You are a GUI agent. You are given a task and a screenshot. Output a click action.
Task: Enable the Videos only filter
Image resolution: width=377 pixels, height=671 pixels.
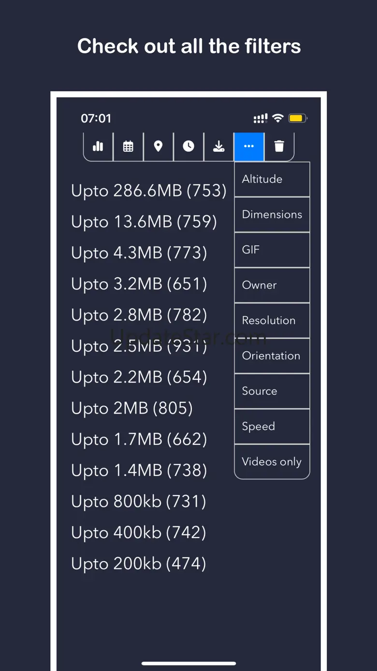(x=272, y=462)
